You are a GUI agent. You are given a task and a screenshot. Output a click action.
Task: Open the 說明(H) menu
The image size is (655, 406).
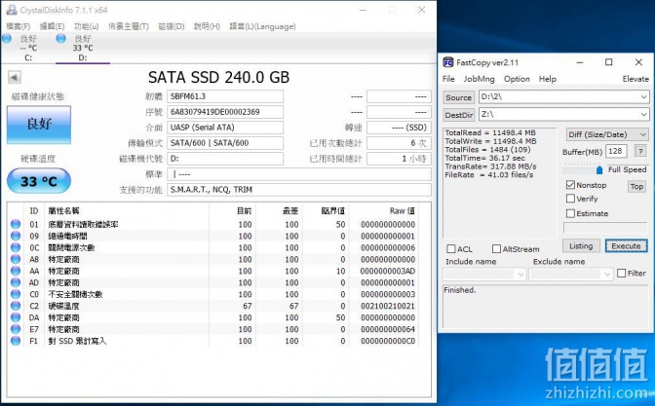[x=207, y=26]
